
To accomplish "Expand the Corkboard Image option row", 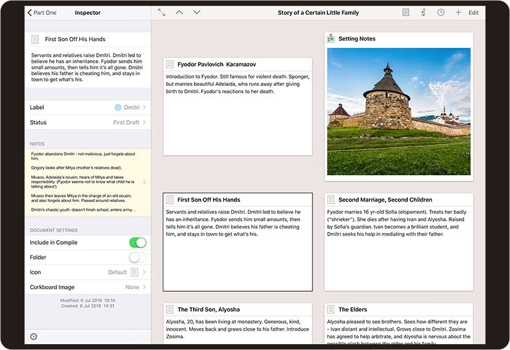I will [x=88, y=287].
